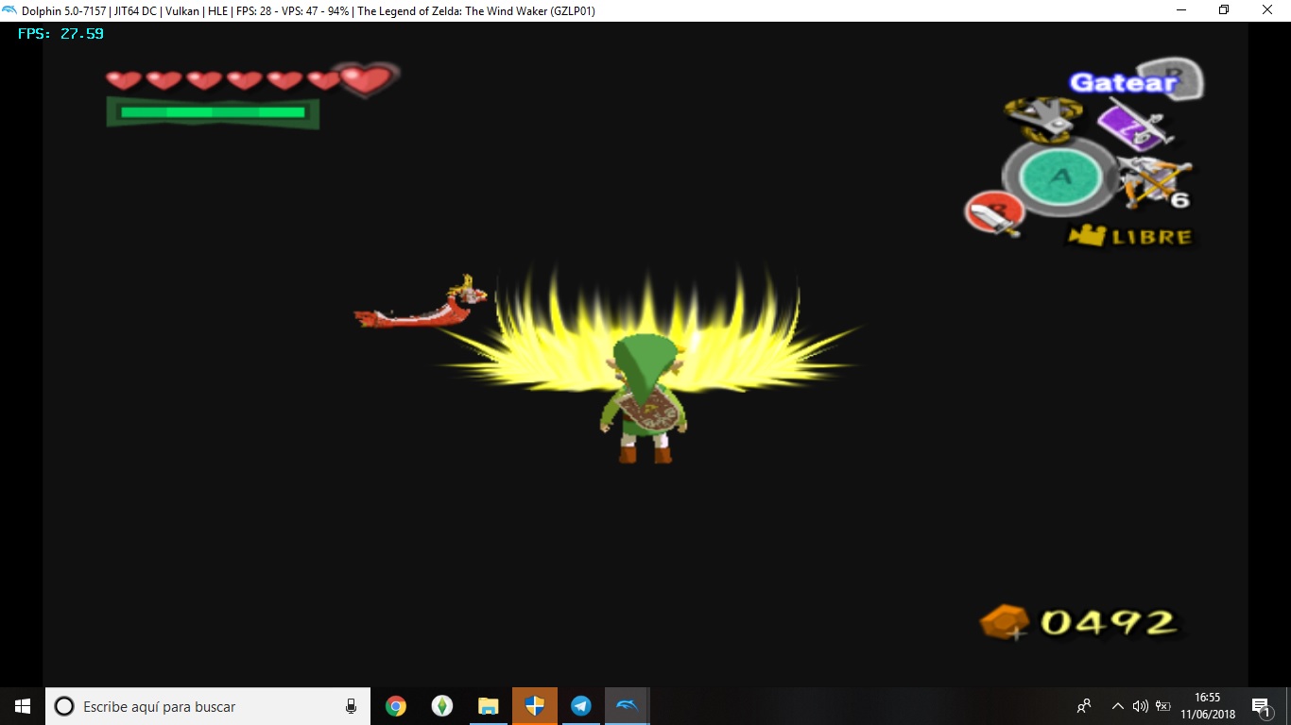Minimize the Dolphin window
This screenshot has width=1291, height=725.
coord(1181,10)
